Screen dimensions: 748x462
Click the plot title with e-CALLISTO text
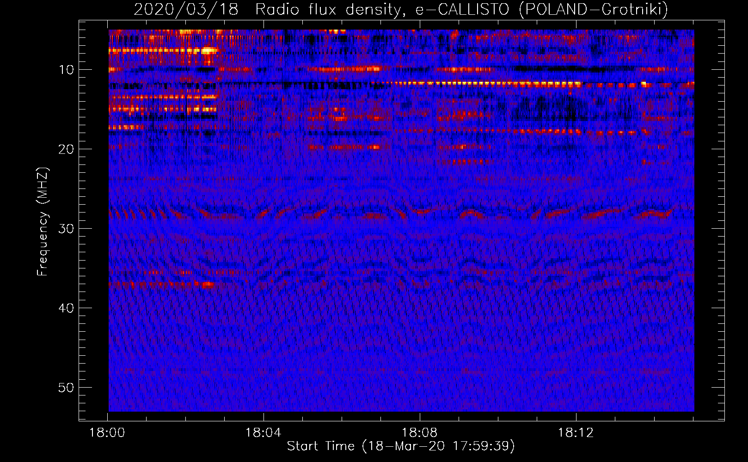pos(401,10)
